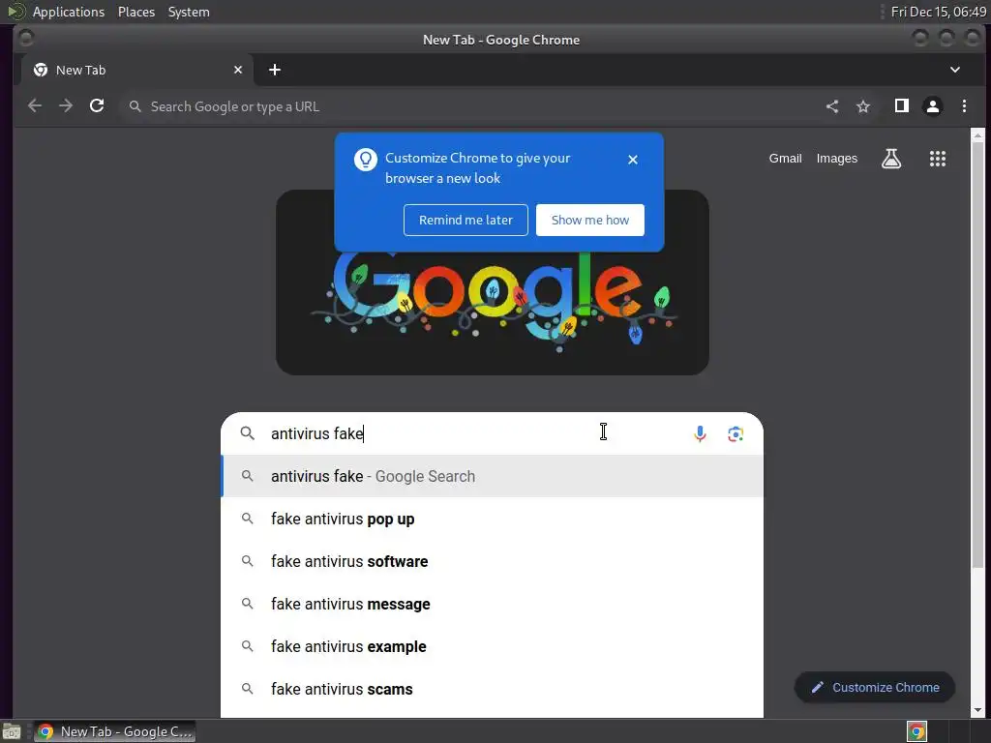Click the lightbulb icon in the tip popup

tap(365, 160)
